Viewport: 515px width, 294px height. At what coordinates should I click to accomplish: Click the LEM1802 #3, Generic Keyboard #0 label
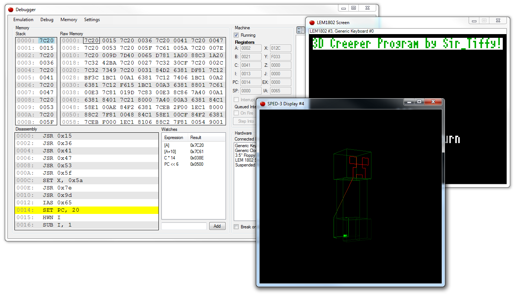coord(342,31)
